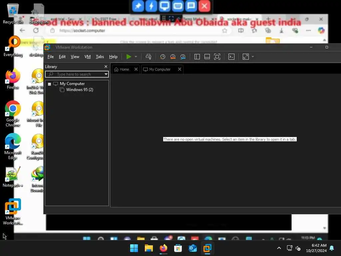Show hidden tray icons chevron
Screen dimensions: 341x256
pyautogui.click(x=279, y=248)
